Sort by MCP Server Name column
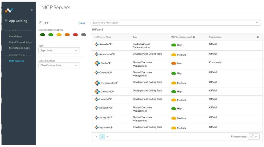 click(103, 37)
